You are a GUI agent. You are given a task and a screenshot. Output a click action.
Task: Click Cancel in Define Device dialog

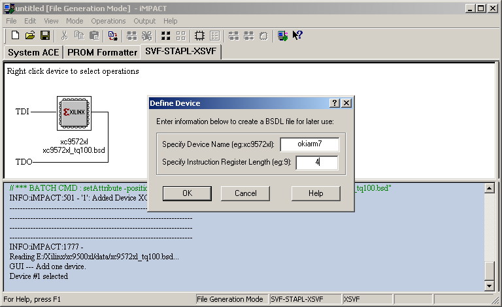pos(245,193)
